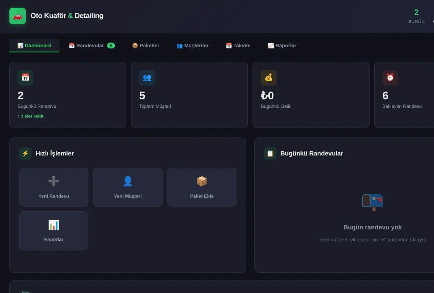Open the Dashboard tab
The height and width of the screenshot is (293, 434).
[x=34, y=46]
